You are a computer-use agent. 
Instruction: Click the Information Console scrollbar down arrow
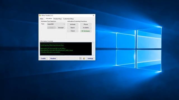tap(93, 54)
